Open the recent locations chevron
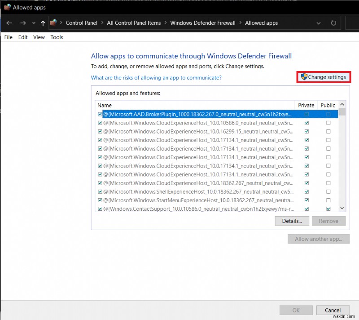This screenshot has width=359, height=320. 34,23
